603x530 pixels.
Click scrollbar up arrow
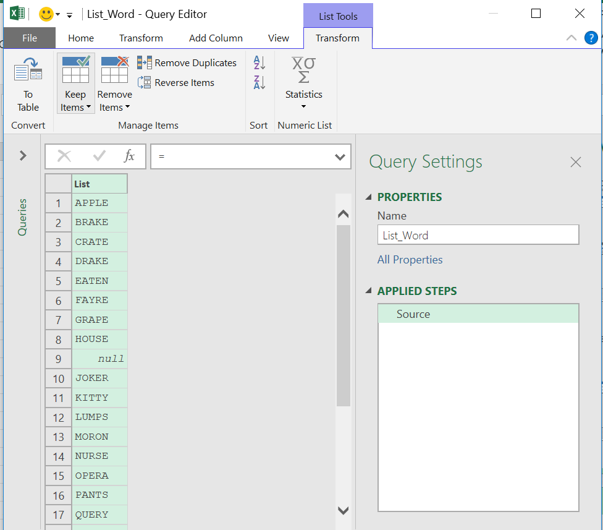coord(343,214)
